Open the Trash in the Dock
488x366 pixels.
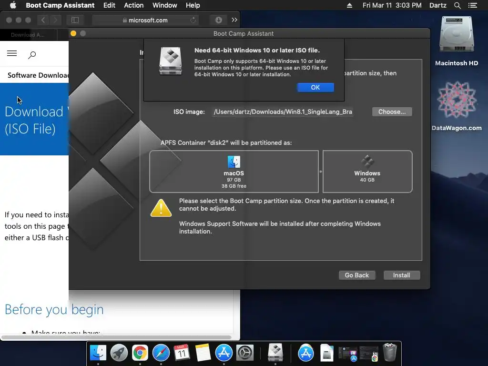pyautogui.click(x=390, y=352)
